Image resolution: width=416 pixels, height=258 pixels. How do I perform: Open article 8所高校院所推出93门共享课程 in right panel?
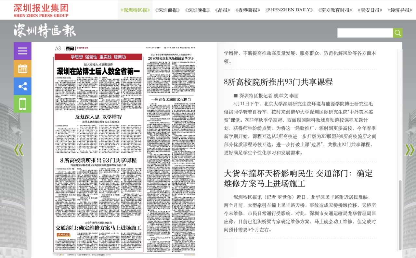pyautogui.click(x=278, y=82)
